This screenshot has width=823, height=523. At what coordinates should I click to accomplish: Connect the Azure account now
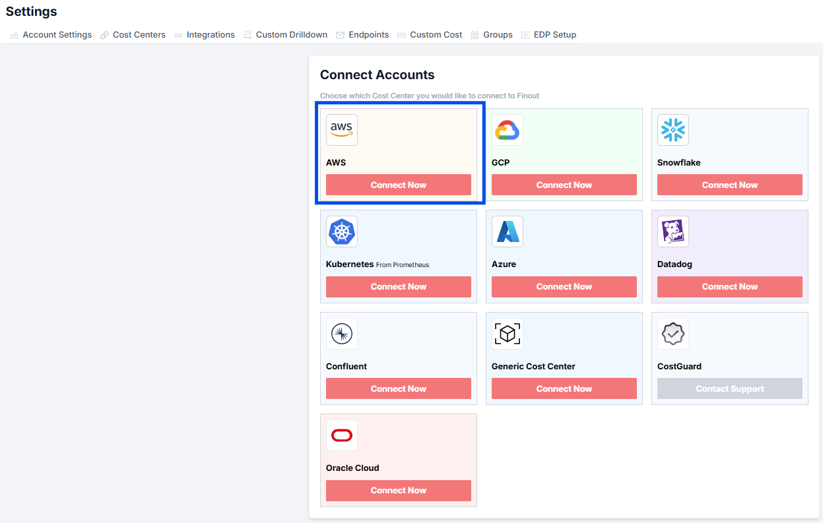click(x=564, y=287)
